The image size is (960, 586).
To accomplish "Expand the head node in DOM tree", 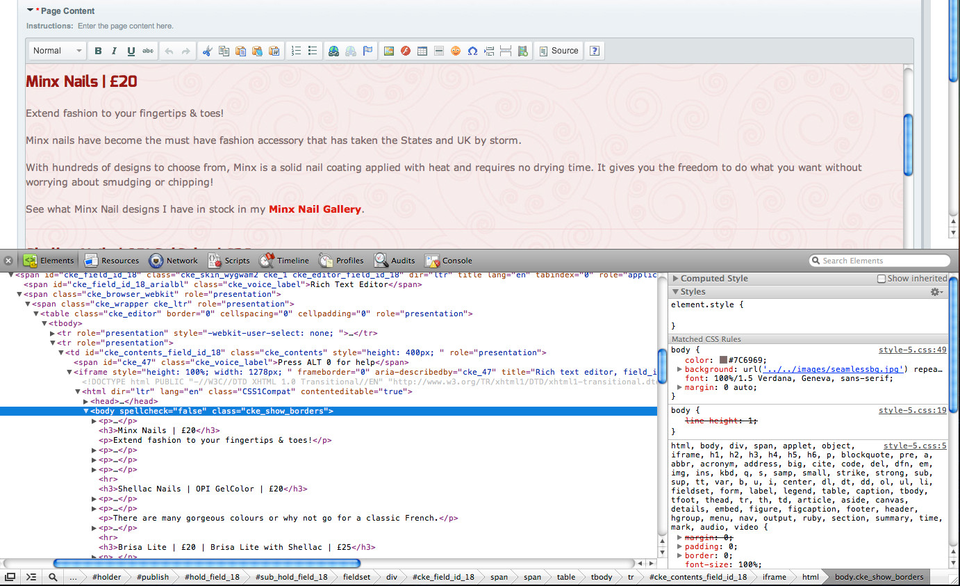I will pos(86,402).
